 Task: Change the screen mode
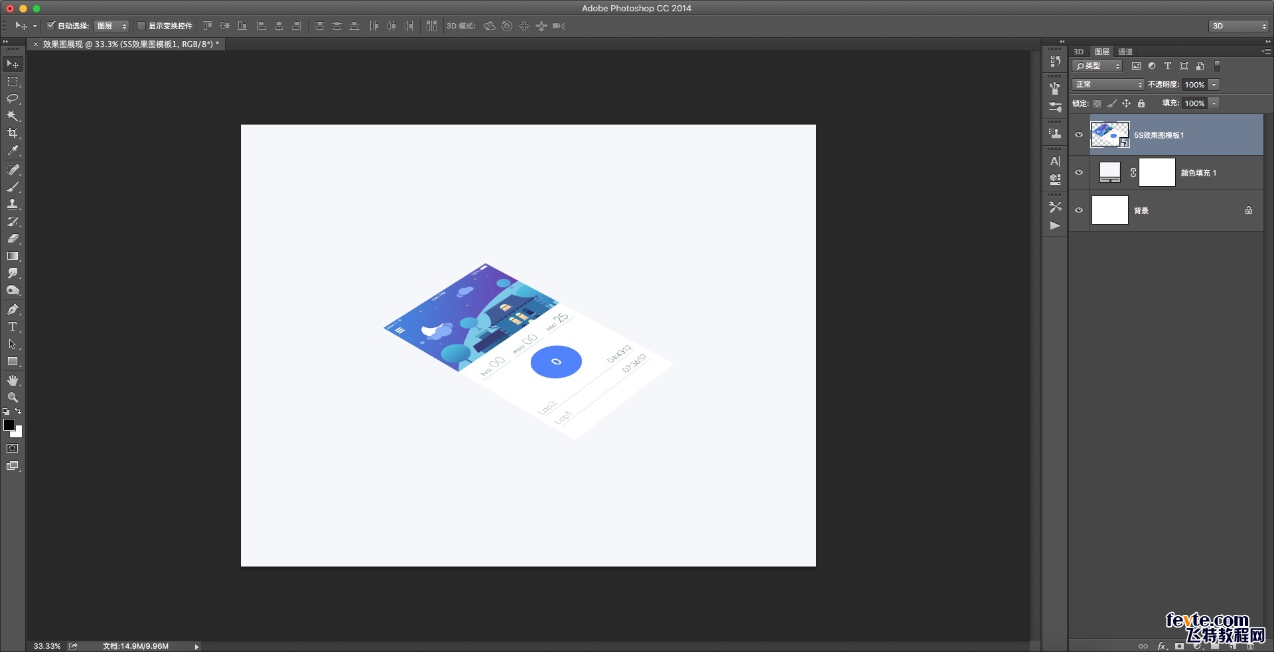(13, 466)
